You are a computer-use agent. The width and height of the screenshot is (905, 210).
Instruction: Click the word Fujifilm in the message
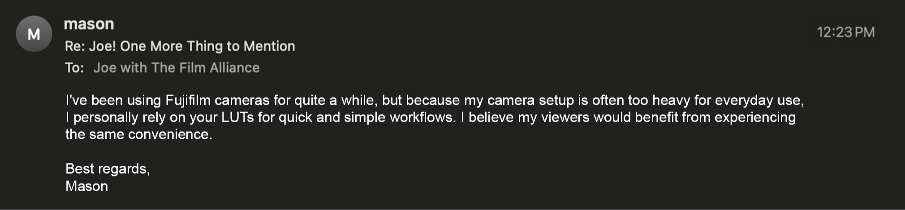188,100
